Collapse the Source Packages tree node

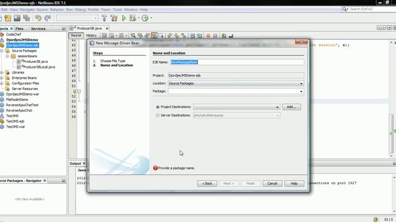2,51
